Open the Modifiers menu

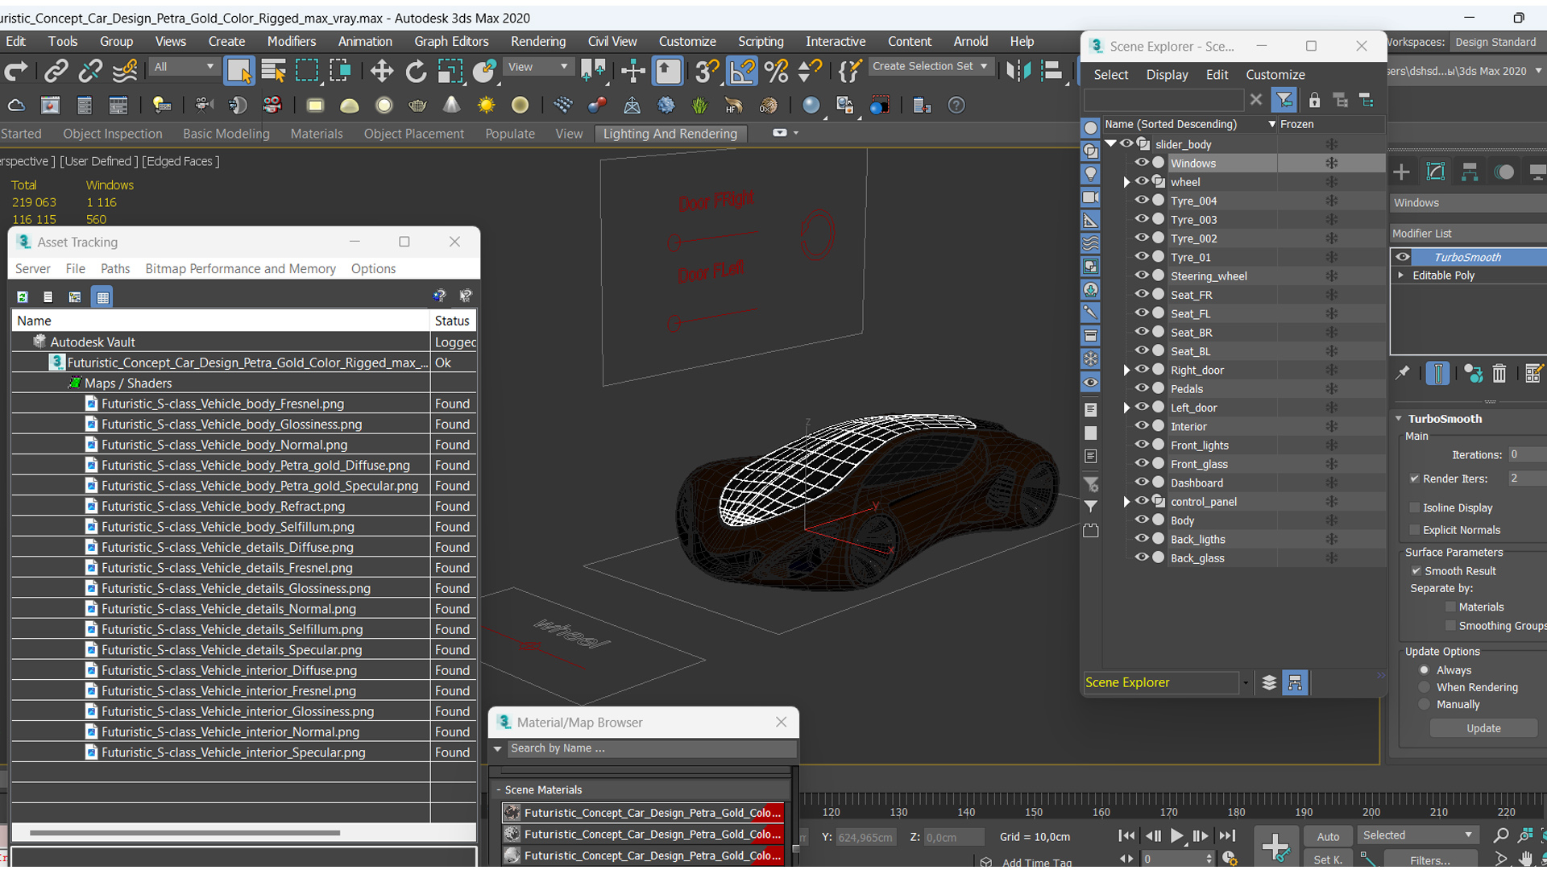pos(292,41)
